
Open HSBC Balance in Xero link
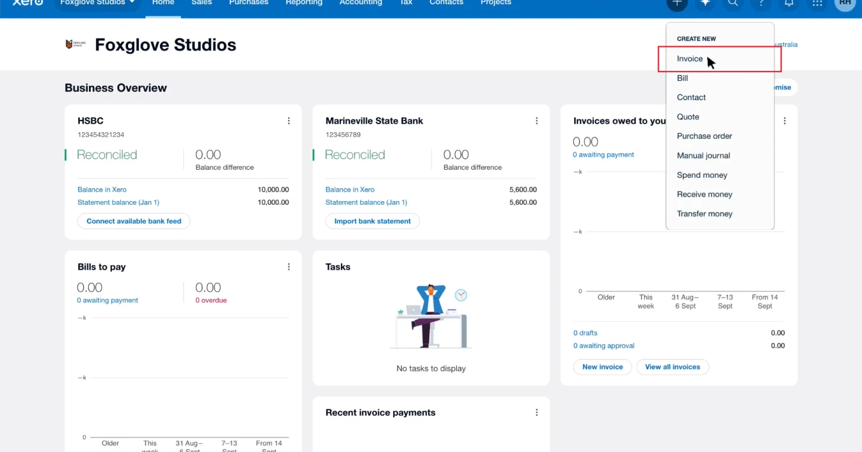click(102, 190)
